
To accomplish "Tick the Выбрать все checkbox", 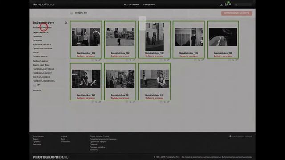I will 71,13.
